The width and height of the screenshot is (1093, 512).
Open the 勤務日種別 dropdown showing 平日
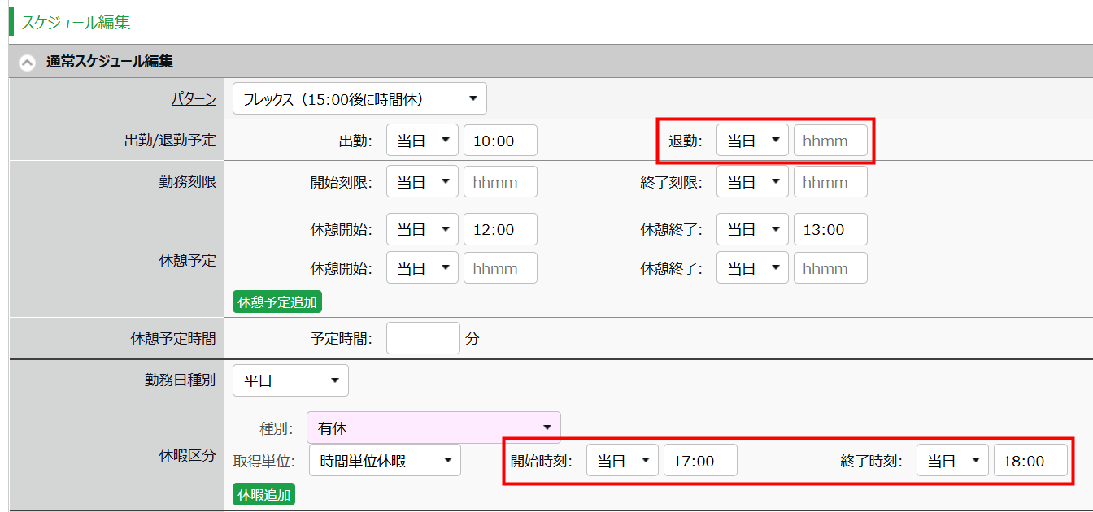290,380
